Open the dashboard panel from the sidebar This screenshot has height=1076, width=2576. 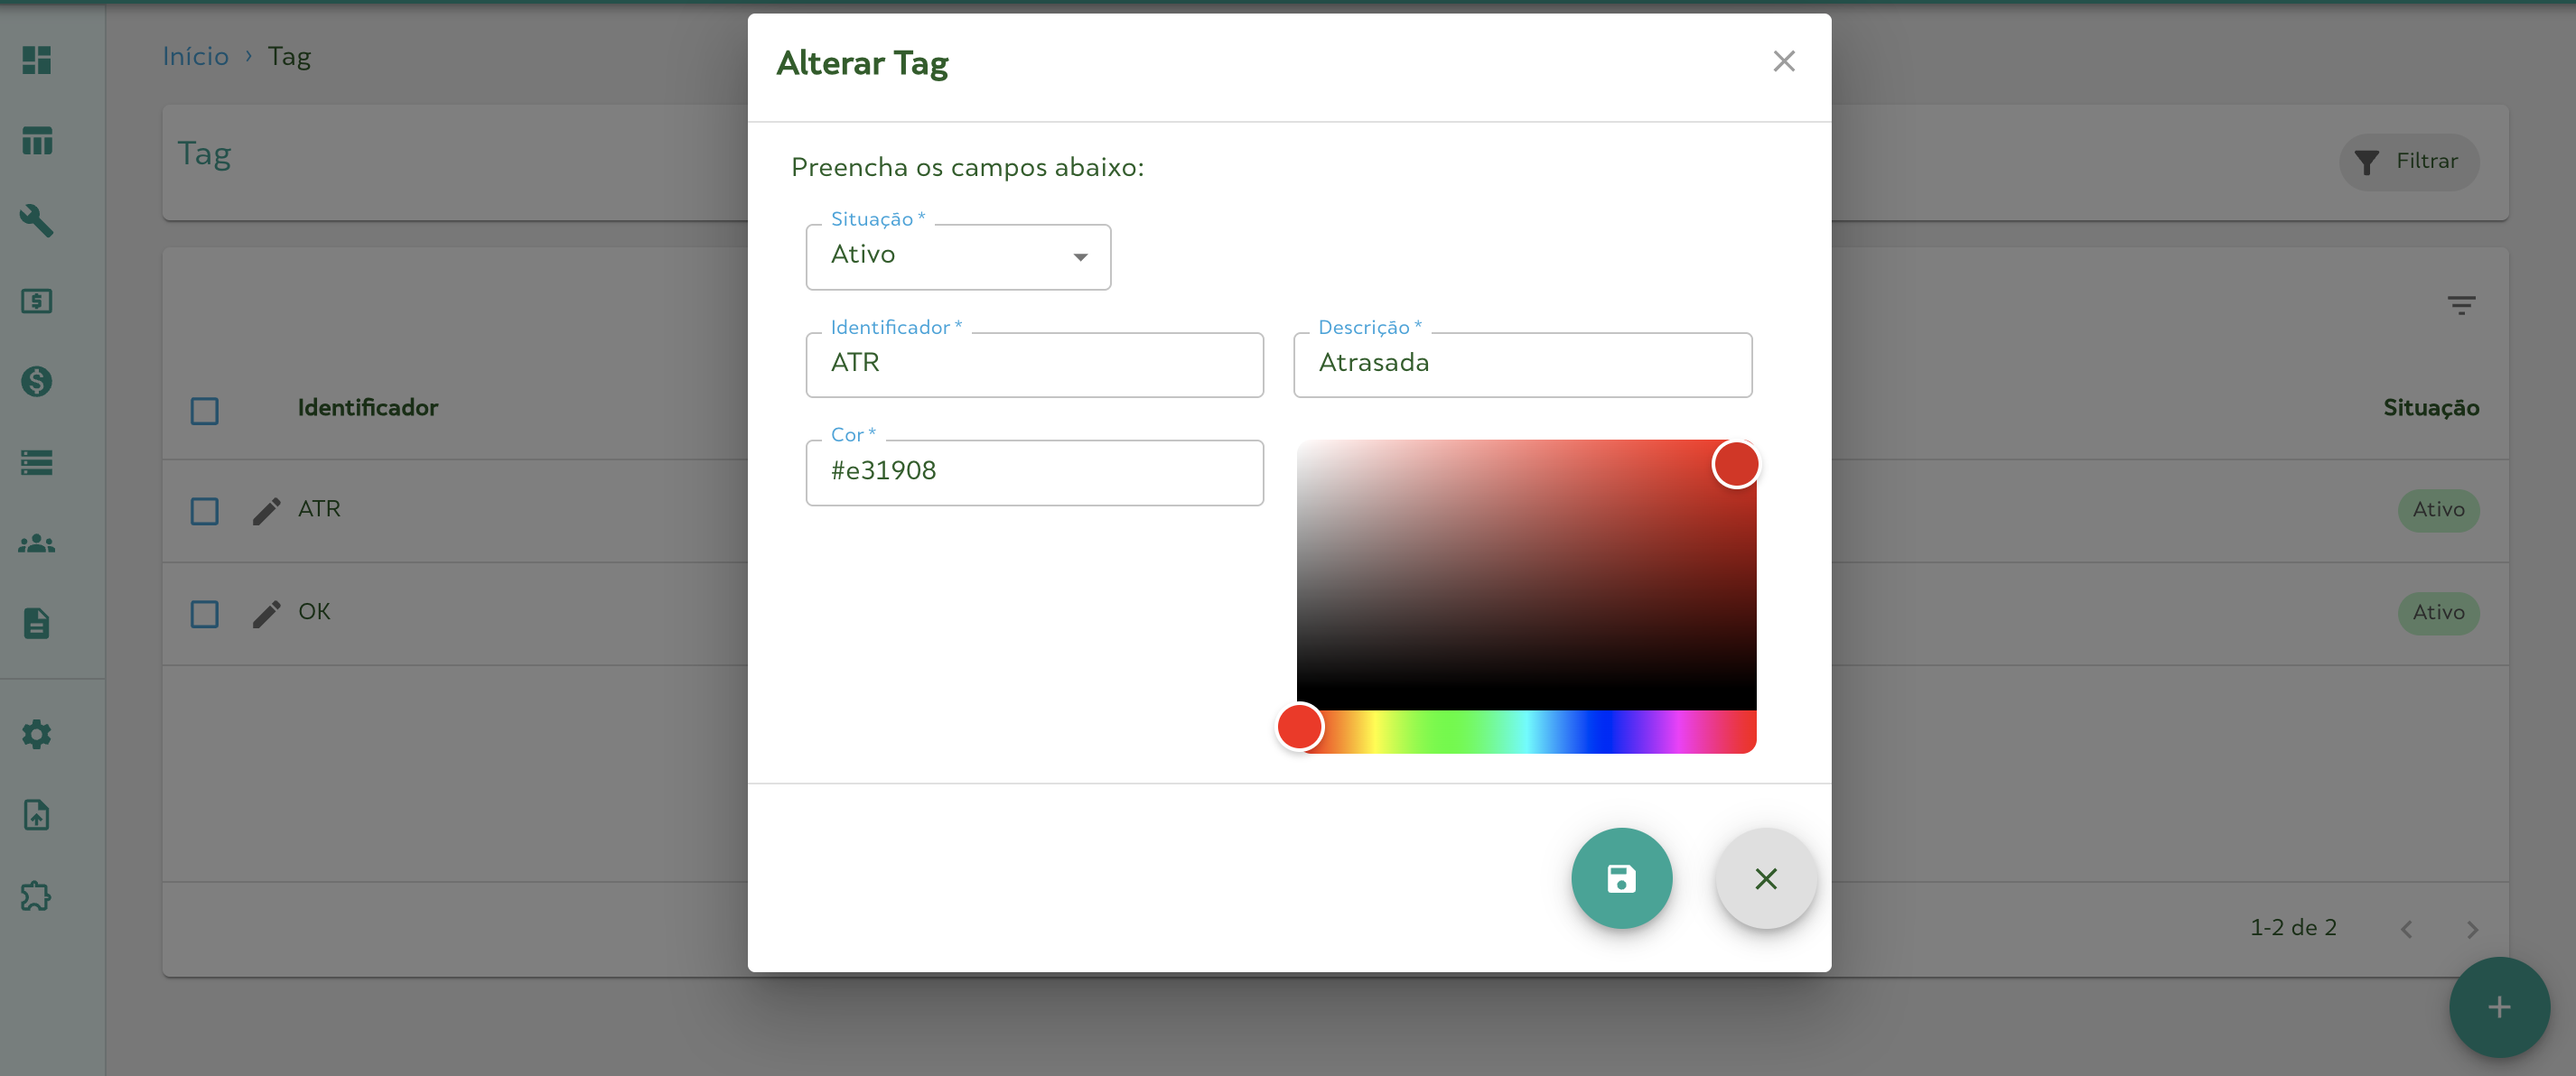point(37,61)
